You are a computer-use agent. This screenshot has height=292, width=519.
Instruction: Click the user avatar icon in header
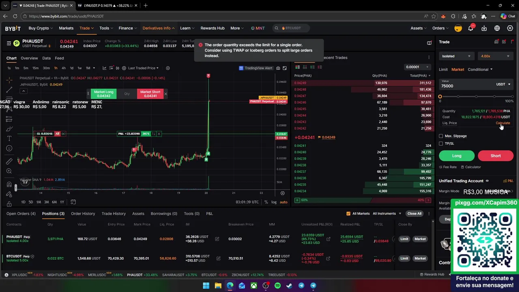click(458, 28)
